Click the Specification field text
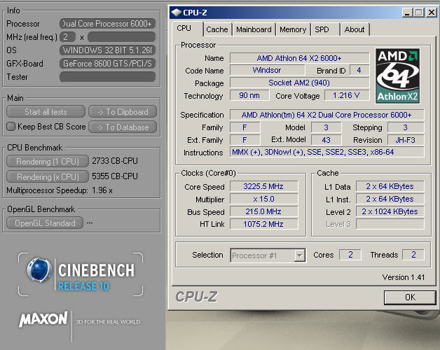Image resolution: width=440 pixels, height=350 pixels. (x=326, y=115)
